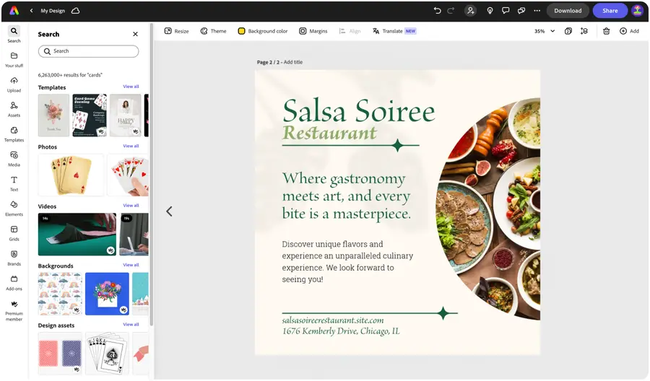Open the Adobe Express home logo

pyautogui.click(x=14, y=11)
